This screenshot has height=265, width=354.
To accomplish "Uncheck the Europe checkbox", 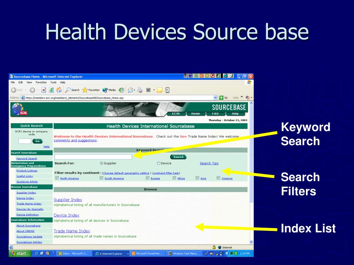I will (147, 178).
